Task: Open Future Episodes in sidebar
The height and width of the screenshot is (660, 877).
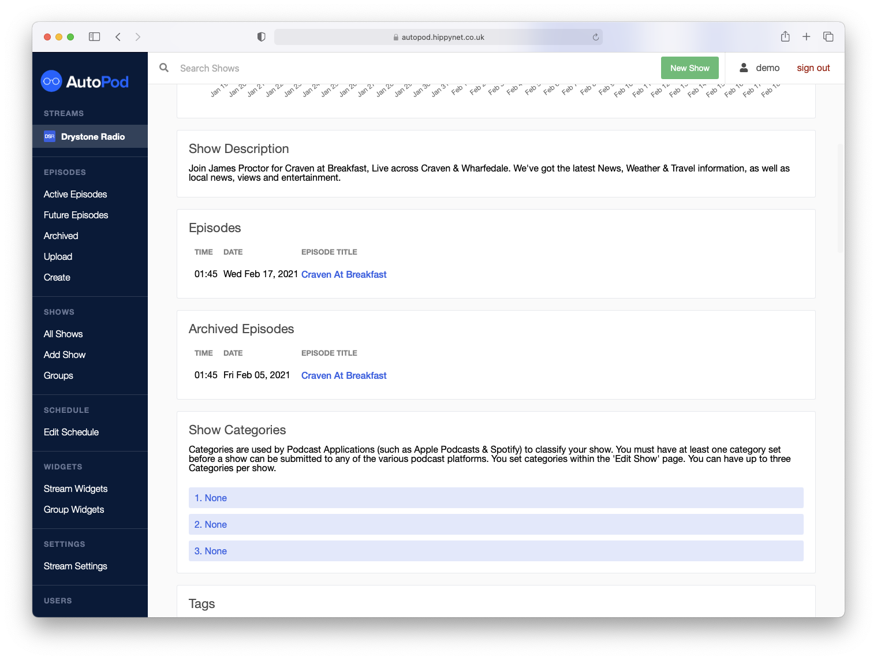Action: point(76,215)
